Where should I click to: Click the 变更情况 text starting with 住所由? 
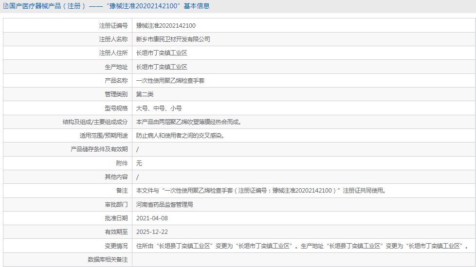[x=302, y=246]
